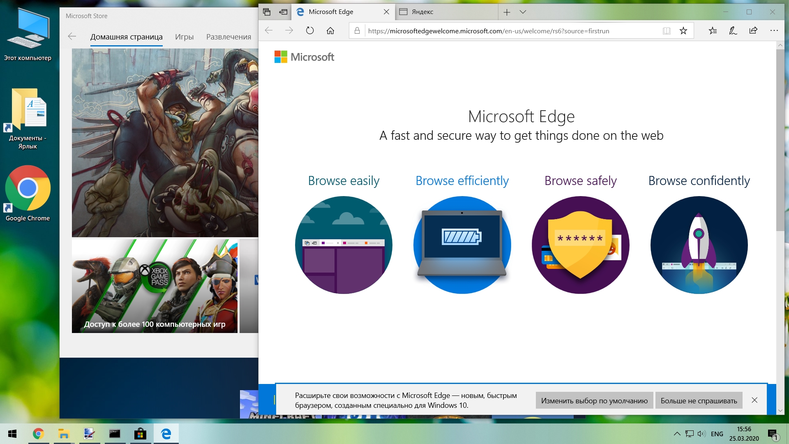789x444 pixels.
Task: Open the Favorites hub in Edge
Action: tap(713, 30)
